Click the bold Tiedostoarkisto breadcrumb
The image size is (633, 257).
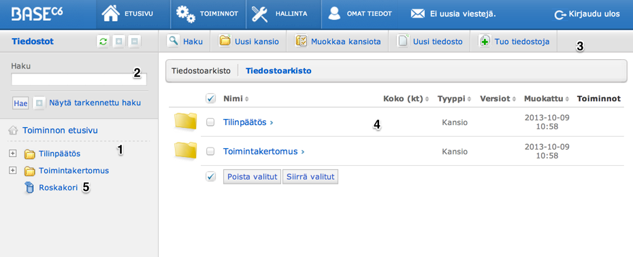278,71
